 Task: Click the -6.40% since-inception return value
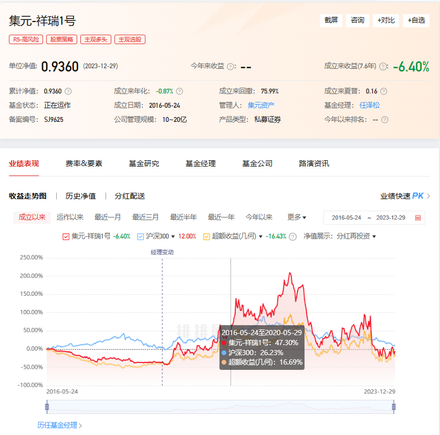pyautogui.click(x=411, y=67)
